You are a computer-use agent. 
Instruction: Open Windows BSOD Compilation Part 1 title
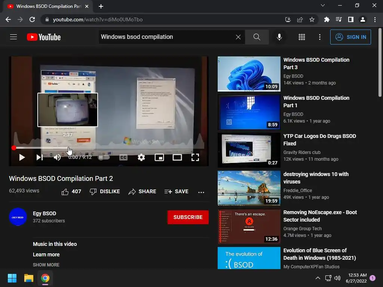(x=316, y=102)
